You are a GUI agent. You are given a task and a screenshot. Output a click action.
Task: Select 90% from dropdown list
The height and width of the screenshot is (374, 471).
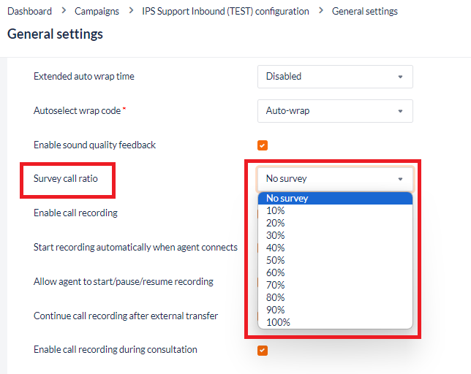tap(276, 310)
